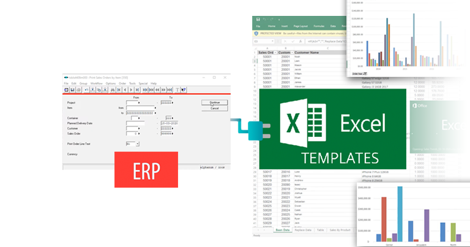Viewport: 470px width, 247px height.
Task: Click the Protected View shield icon in Excel
Action: pos(256,34)
